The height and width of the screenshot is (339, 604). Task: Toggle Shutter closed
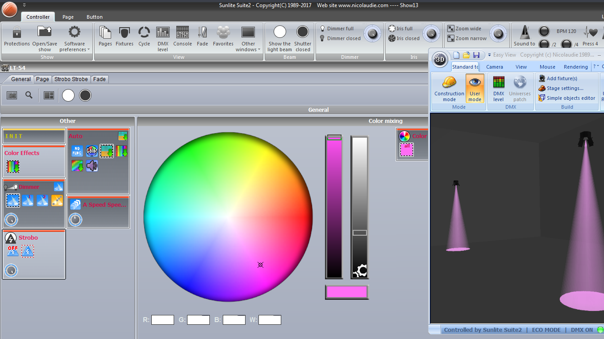tap(303, 39)
